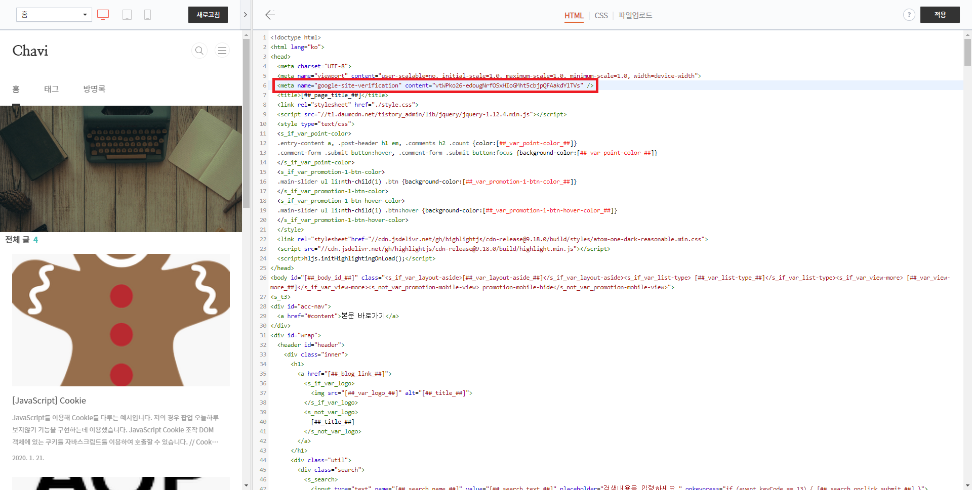Click the div id="wrap" line
The image size is (972, 490).
click(x=296, y=335)
